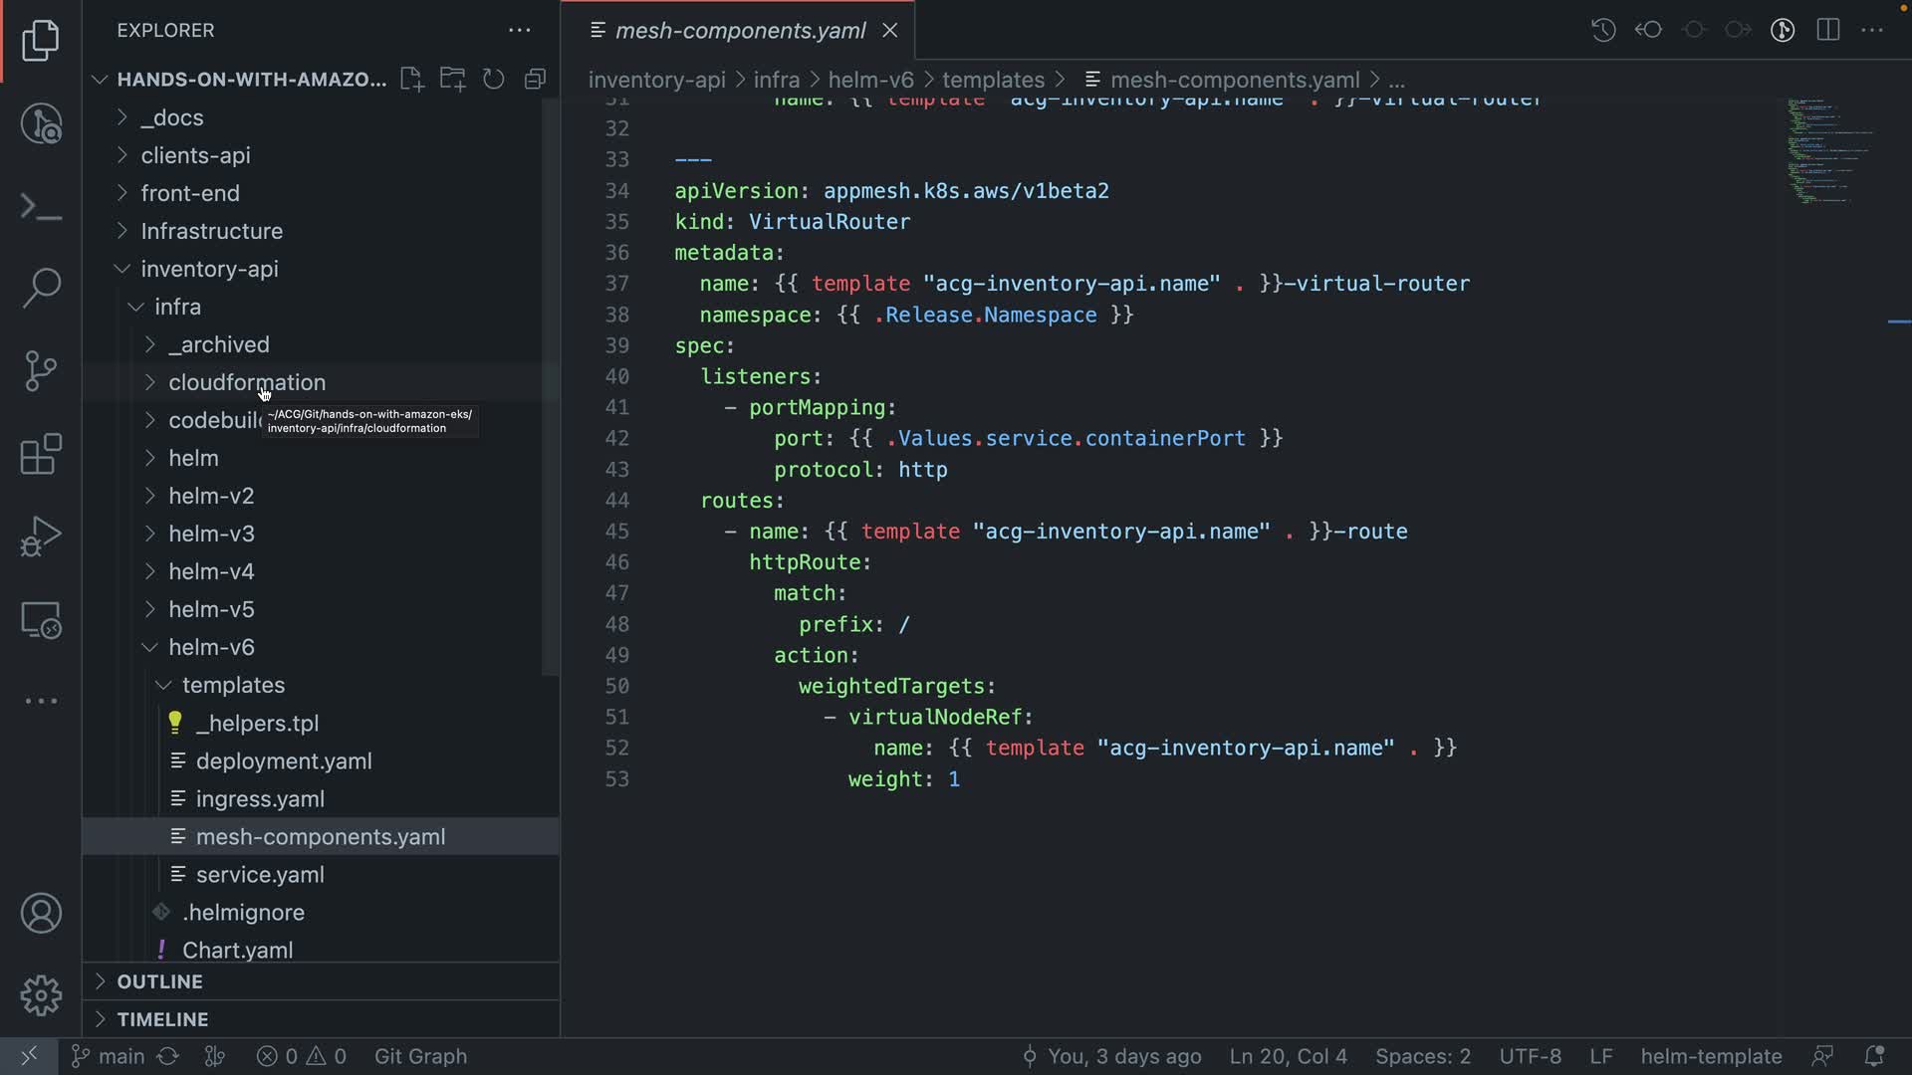Click helm-template language mode in status bar

pos(1711,1056)
